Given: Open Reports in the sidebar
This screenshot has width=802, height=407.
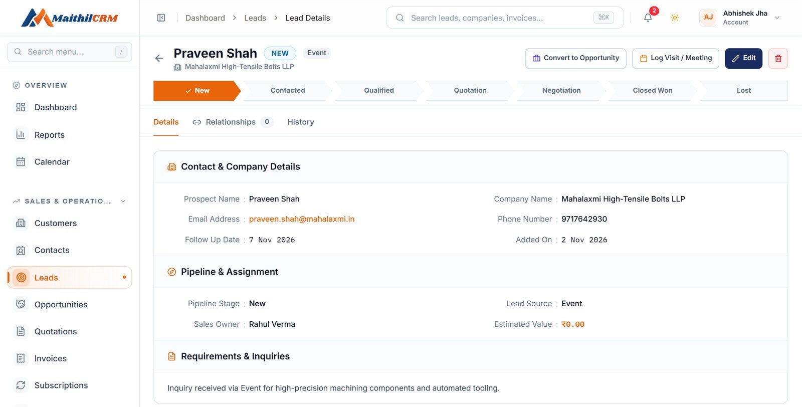Looking at the screenshot, I should click(x=70, y=135).
